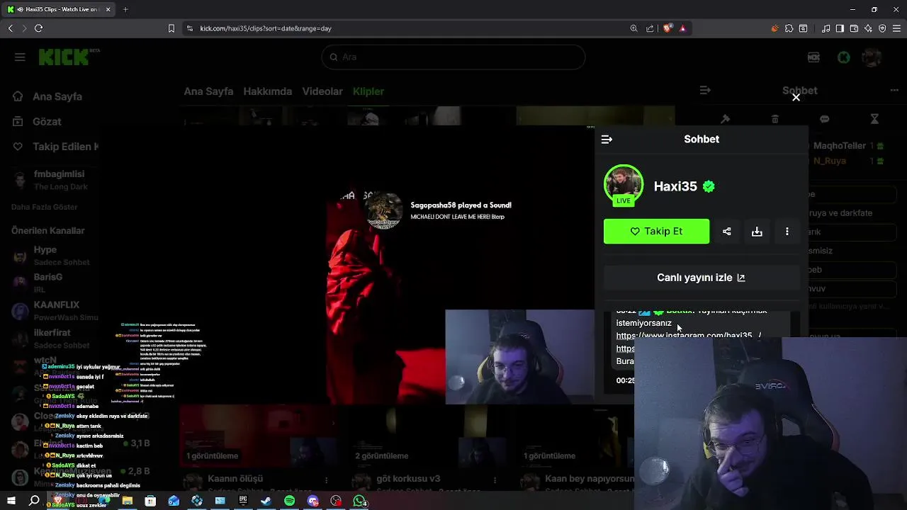Open the Brave Shields lion icon
This screenshot has height=510, width=907.
click(x=667, y=28)
